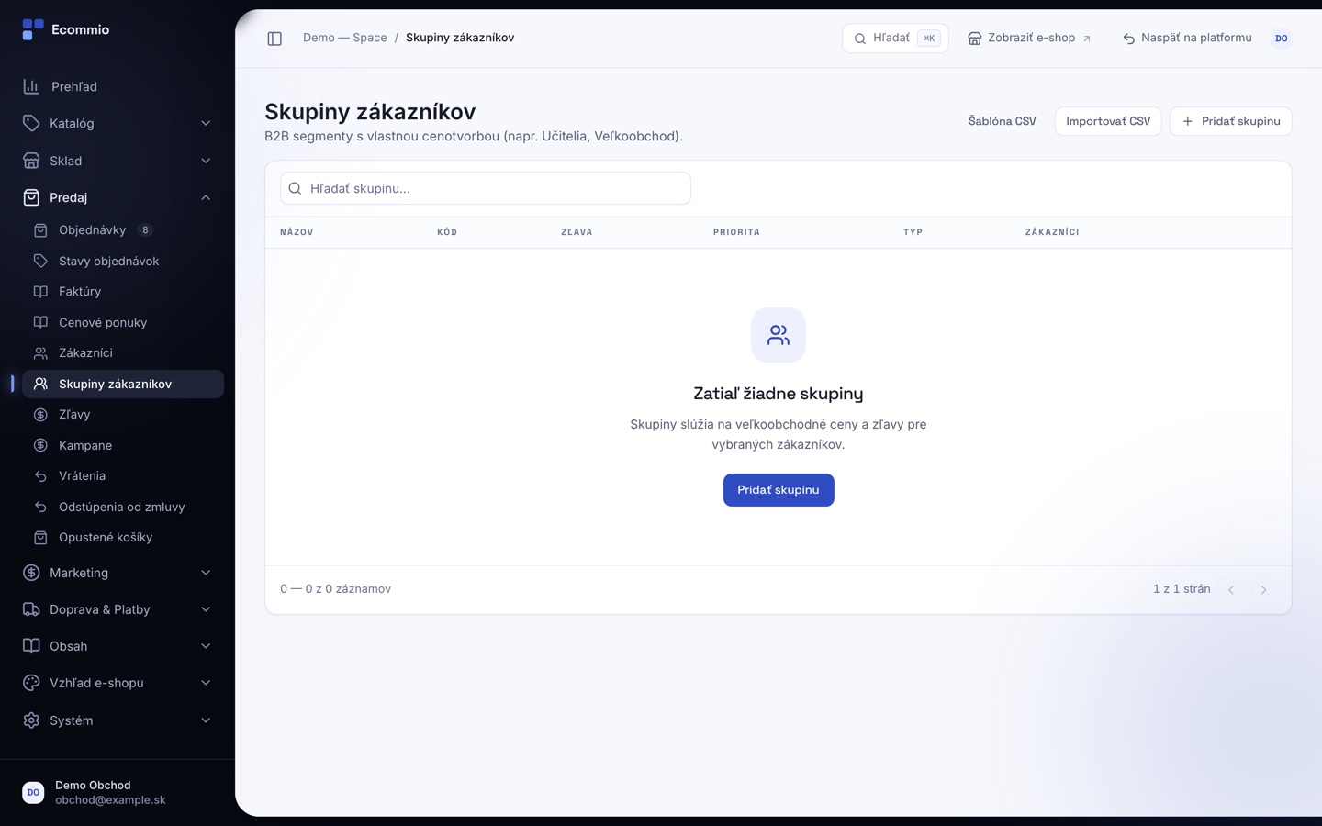Go to next page arrow
Viewport: 1322px width, 826px height.
coord(1263,590)
